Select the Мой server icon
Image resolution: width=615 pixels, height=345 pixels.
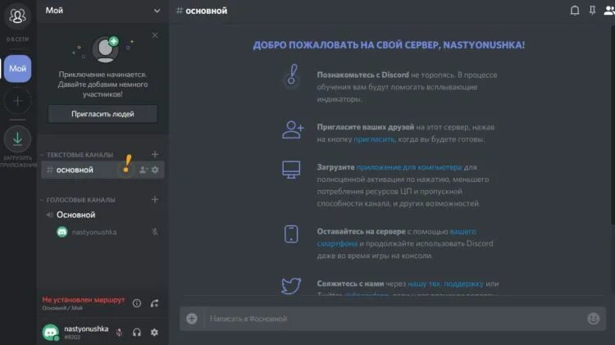[18, 69]
